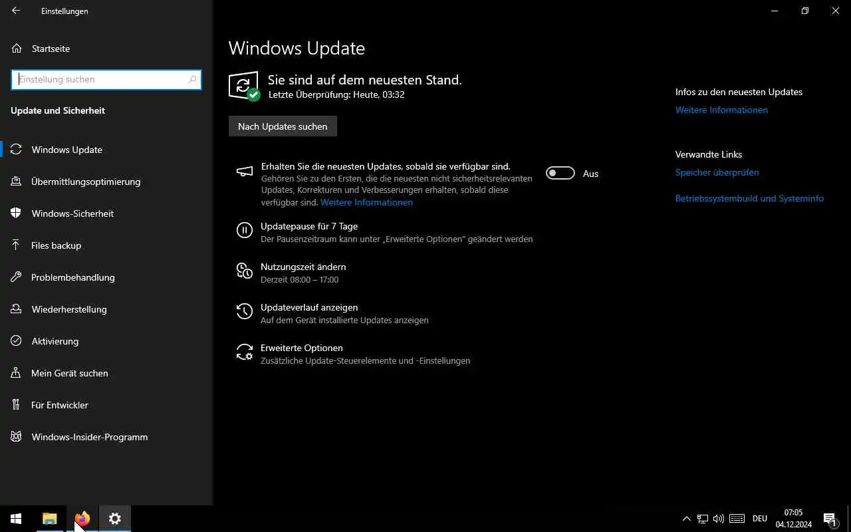This screenshot has width=851, height=532.
Task: Open Windows-Insider-Programm entry
Action: point(106,437)
